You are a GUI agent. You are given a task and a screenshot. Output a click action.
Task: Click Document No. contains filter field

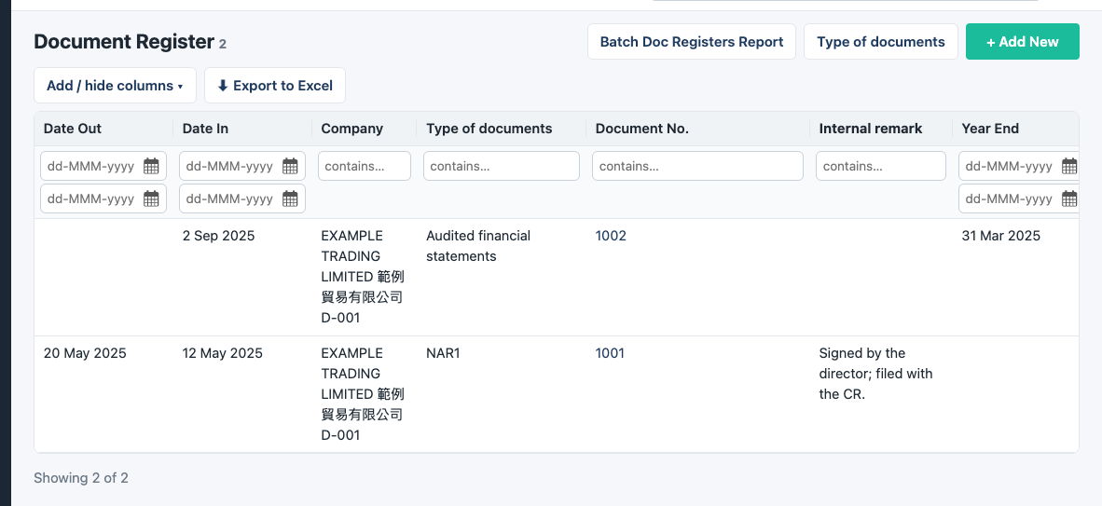tap(698, 167)
